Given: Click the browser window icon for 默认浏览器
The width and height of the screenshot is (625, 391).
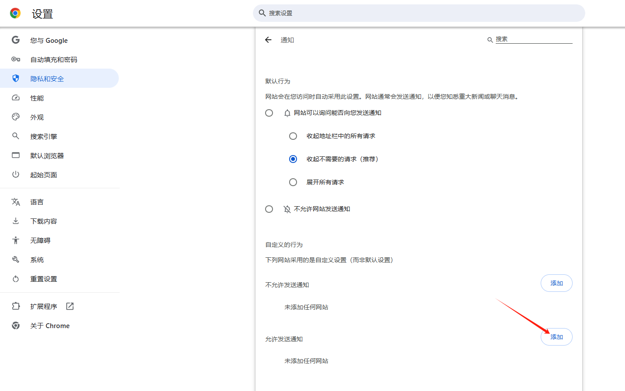Looking at the screenshot, I should pyautogui.click(x=16, y=155).
